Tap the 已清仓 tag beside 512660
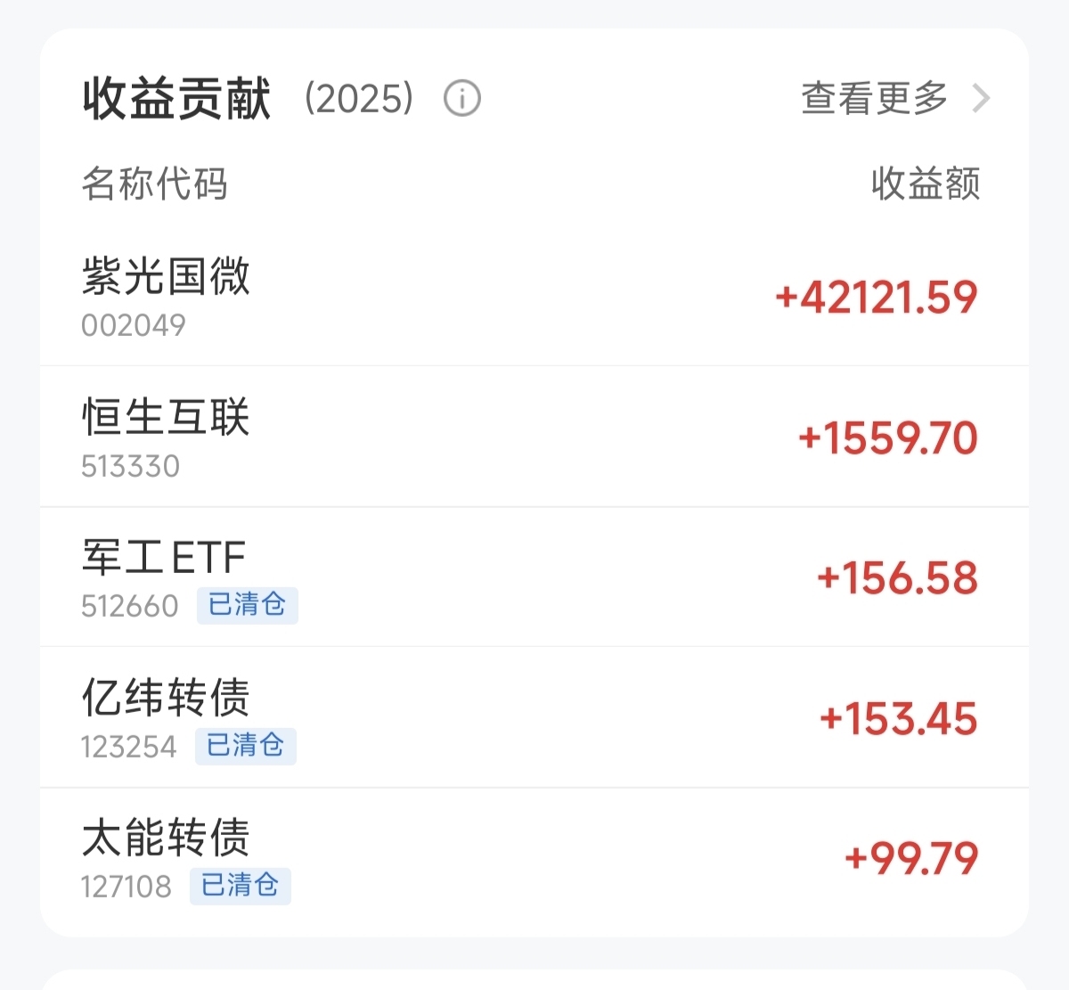The image size is (1069, 990). (x=247, y=605)
